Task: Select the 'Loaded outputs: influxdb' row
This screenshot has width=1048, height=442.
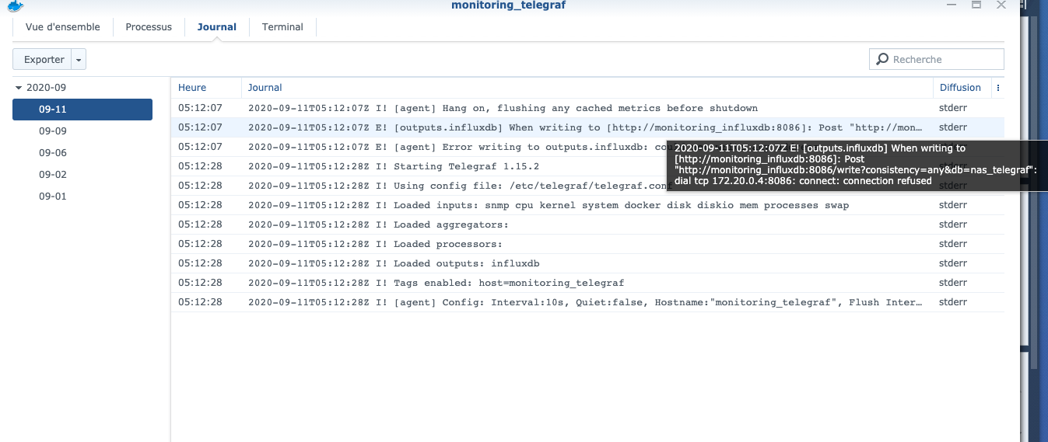Action: [x=587, y=263]
